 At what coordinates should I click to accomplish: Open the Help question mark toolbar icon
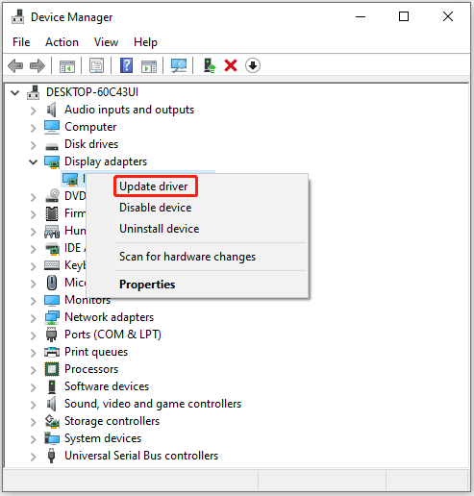click(127, 65)
